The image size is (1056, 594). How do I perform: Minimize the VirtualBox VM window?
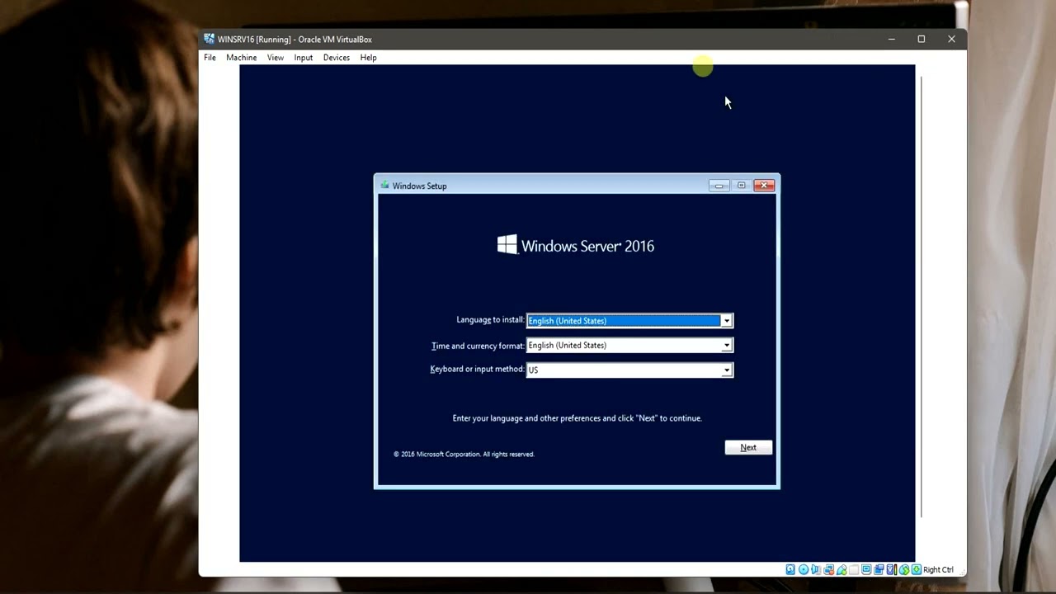tap(891, 39)
